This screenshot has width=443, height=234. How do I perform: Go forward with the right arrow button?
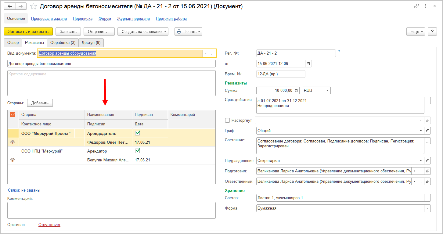pos(21,6)
